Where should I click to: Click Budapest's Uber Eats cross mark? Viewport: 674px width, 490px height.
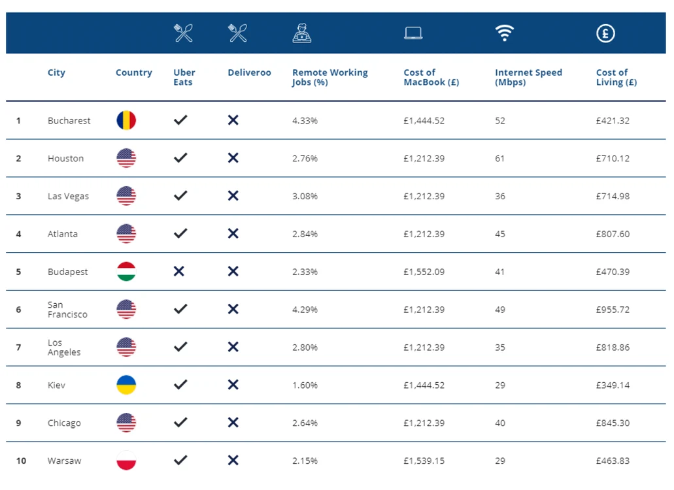pyautogui.click(x=179, y=271)
